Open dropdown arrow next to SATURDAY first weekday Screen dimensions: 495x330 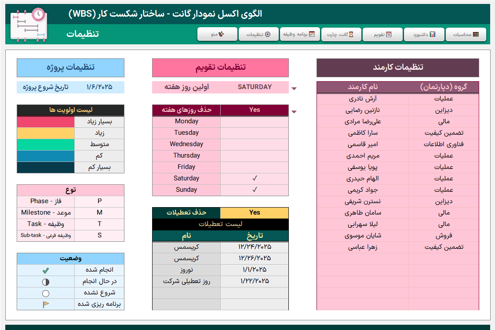coord(294,89)
